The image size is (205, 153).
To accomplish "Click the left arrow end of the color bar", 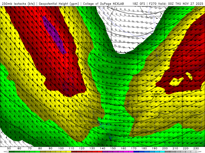I will pyautogui.click(x=6, y=152).
